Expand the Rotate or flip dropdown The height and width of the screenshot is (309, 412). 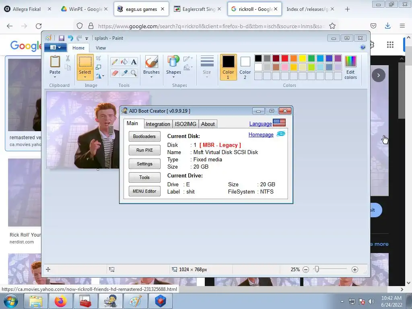(x=103, y=76)
